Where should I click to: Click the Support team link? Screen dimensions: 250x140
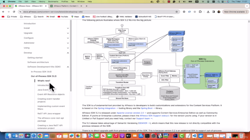coord(144,119)
